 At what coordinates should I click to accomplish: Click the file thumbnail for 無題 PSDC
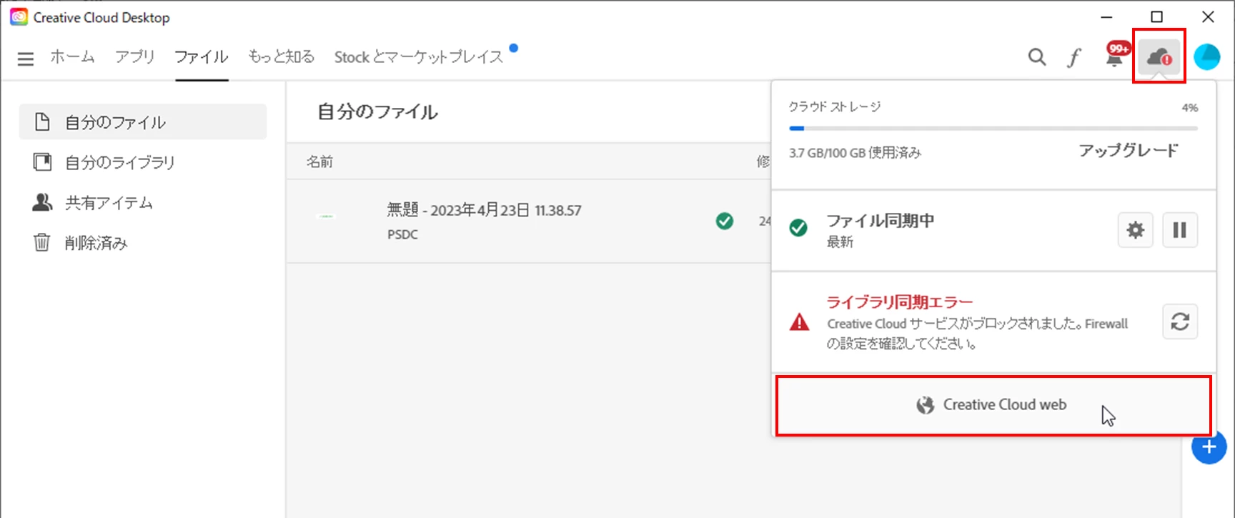click(326, 216)
